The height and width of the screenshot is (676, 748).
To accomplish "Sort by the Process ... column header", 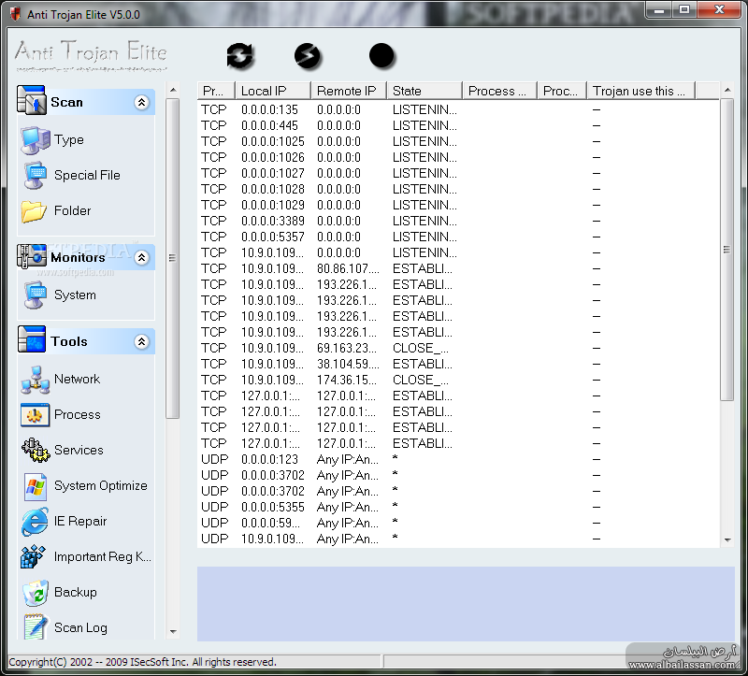I will (x=500, y=91).
